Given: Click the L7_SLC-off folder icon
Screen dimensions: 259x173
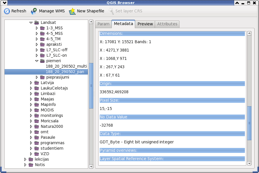Looking at the screenshot, I should click(x=42, y=50).
